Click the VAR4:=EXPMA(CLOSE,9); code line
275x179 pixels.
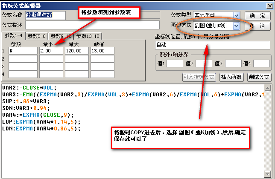38,115
